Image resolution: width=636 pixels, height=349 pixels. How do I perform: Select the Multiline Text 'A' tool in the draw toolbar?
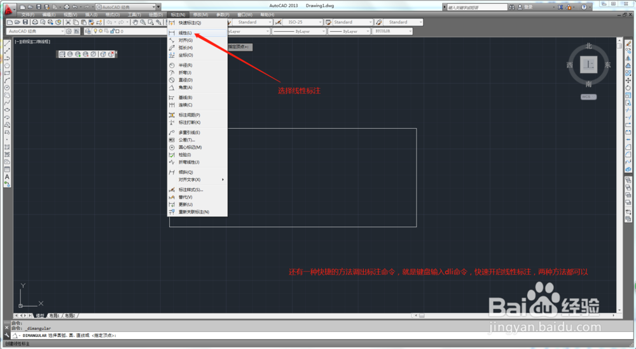[x=7, y=177]
